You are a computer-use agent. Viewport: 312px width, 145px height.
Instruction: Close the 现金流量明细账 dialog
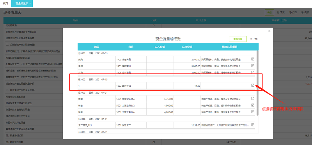(269, 31)
